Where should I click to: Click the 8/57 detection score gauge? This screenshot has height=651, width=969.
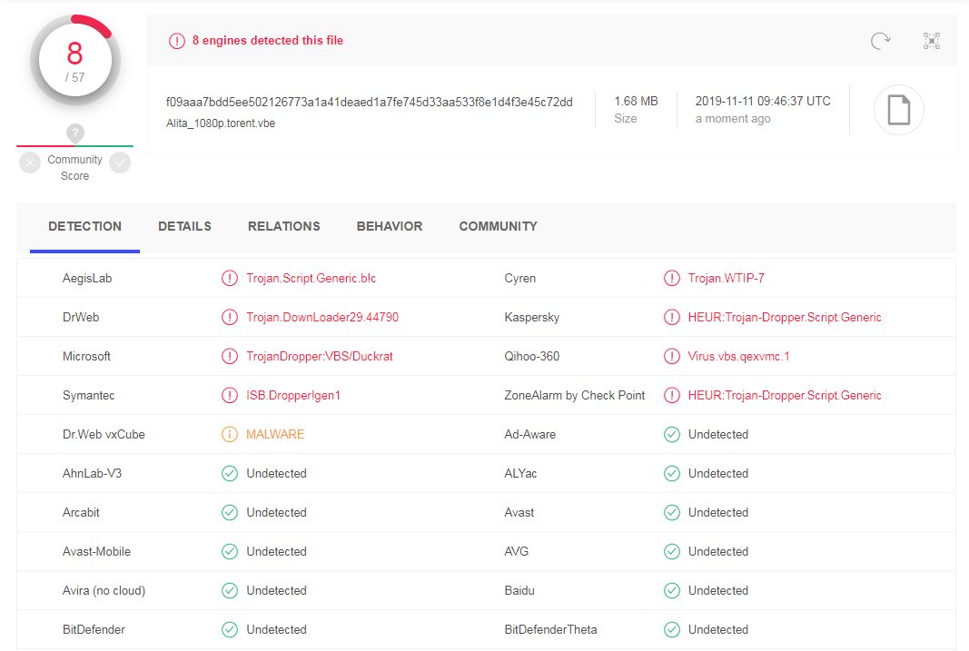point(74,60)
